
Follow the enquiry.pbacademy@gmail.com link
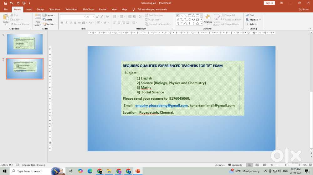pyautogui.click(x=161, y=106)
